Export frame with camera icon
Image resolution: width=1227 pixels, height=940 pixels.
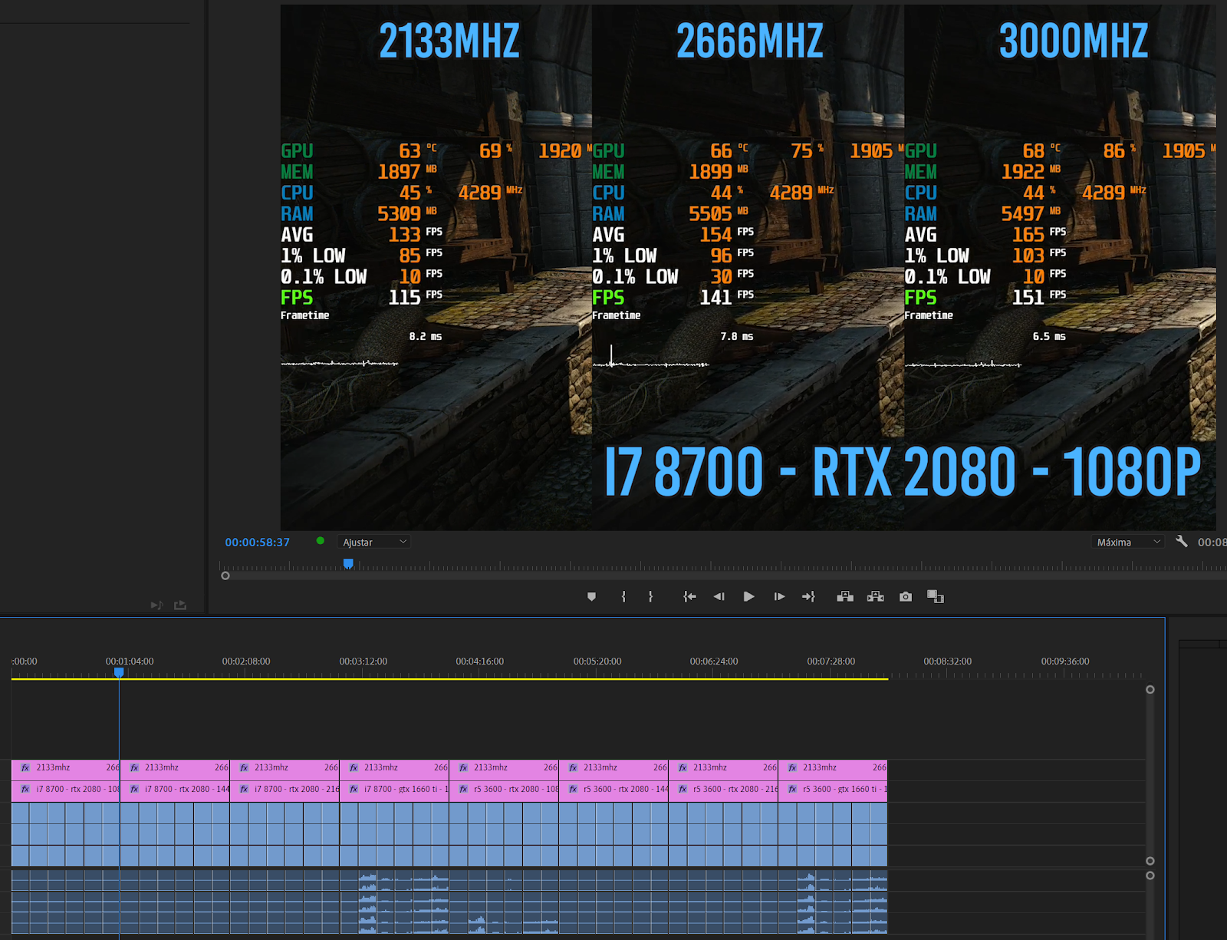point(906,596)
